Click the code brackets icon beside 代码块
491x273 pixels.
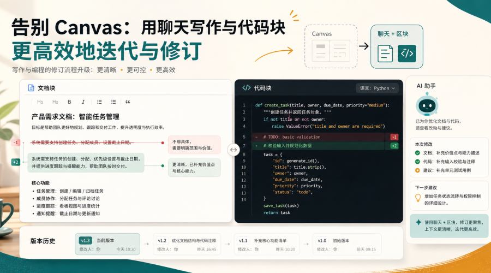(x=247, y=88)
